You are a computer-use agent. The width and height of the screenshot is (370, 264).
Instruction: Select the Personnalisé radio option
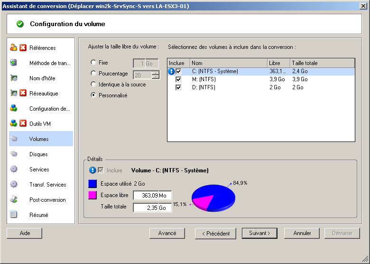click(93, 95)
